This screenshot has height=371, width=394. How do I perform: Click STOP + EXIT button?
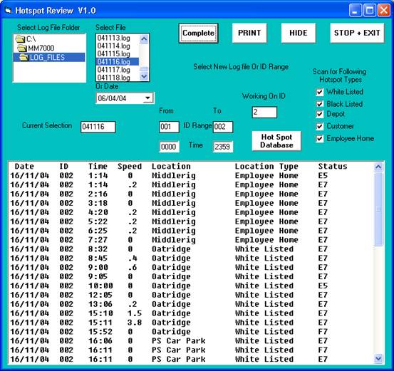point(357,33)
